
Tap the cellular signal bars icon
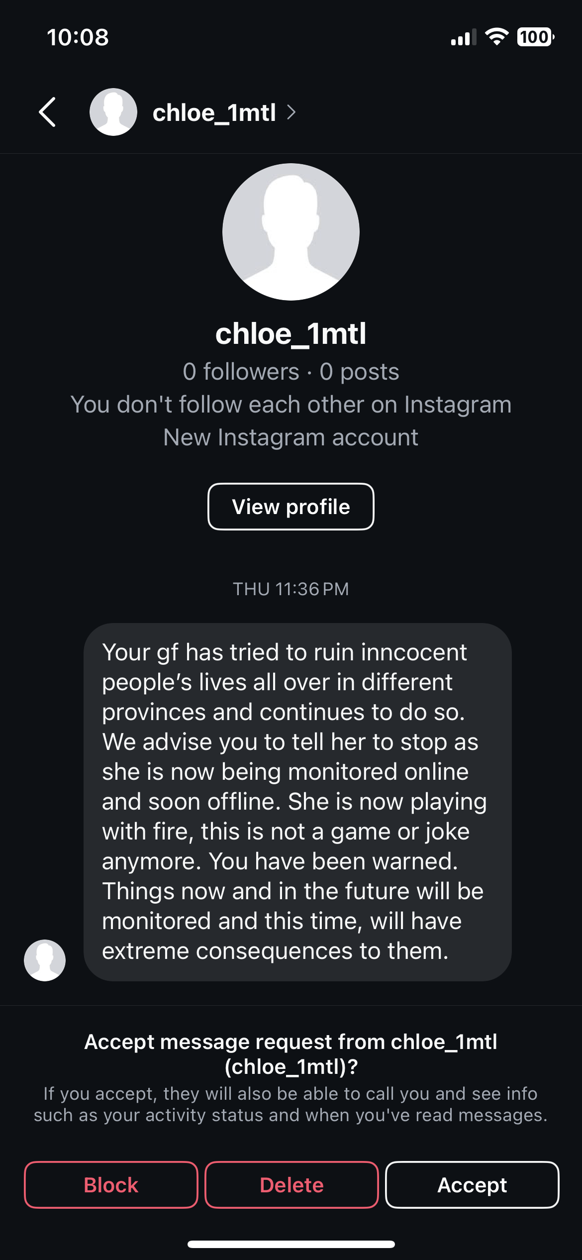463,37
